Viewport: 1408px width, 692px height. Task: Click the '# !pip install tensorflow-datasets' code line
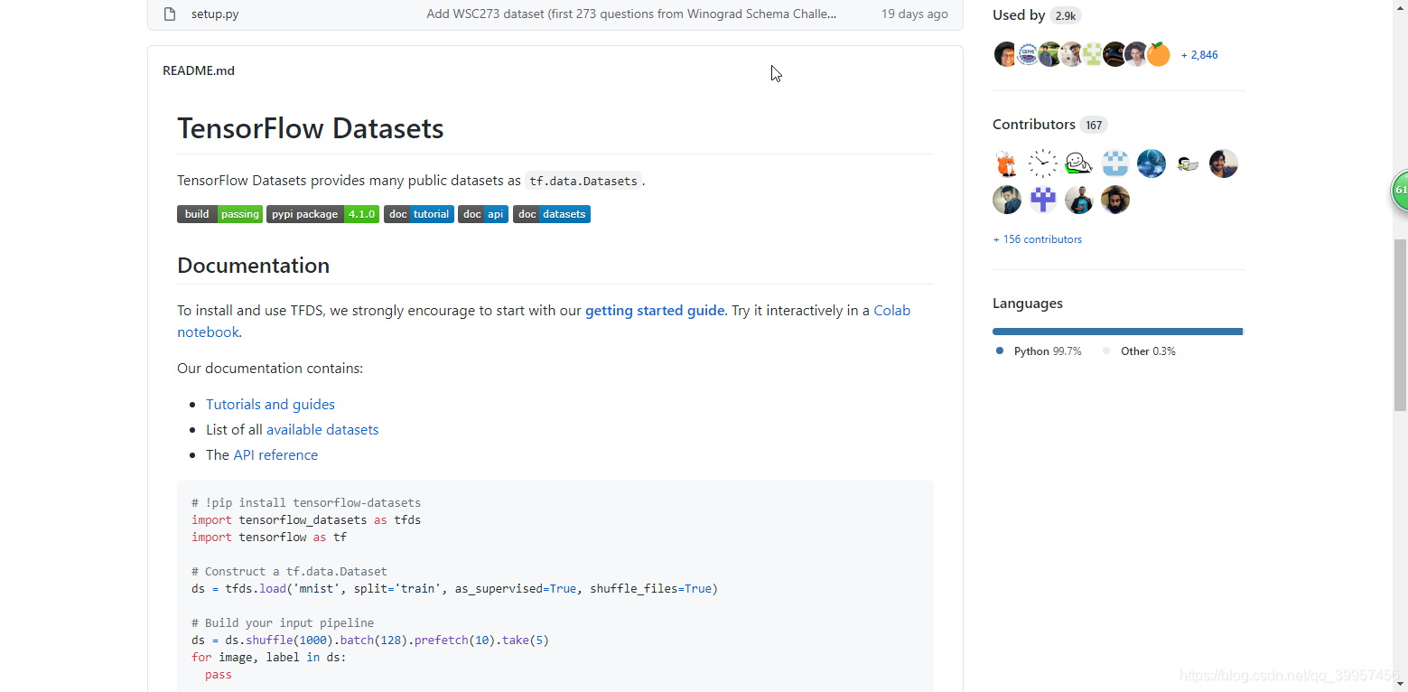[x=306, y=503]
